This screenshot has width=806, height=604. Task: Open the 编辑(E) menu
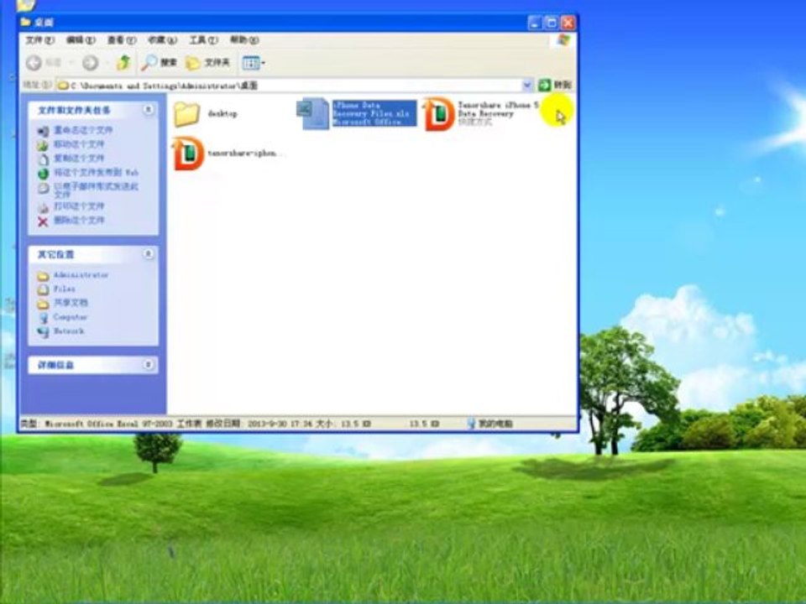coord(81,40)
